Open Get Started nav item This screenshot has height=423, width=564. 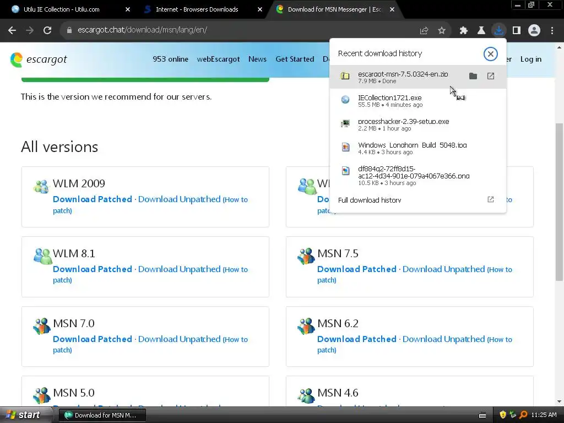click(x=295, y=59)
